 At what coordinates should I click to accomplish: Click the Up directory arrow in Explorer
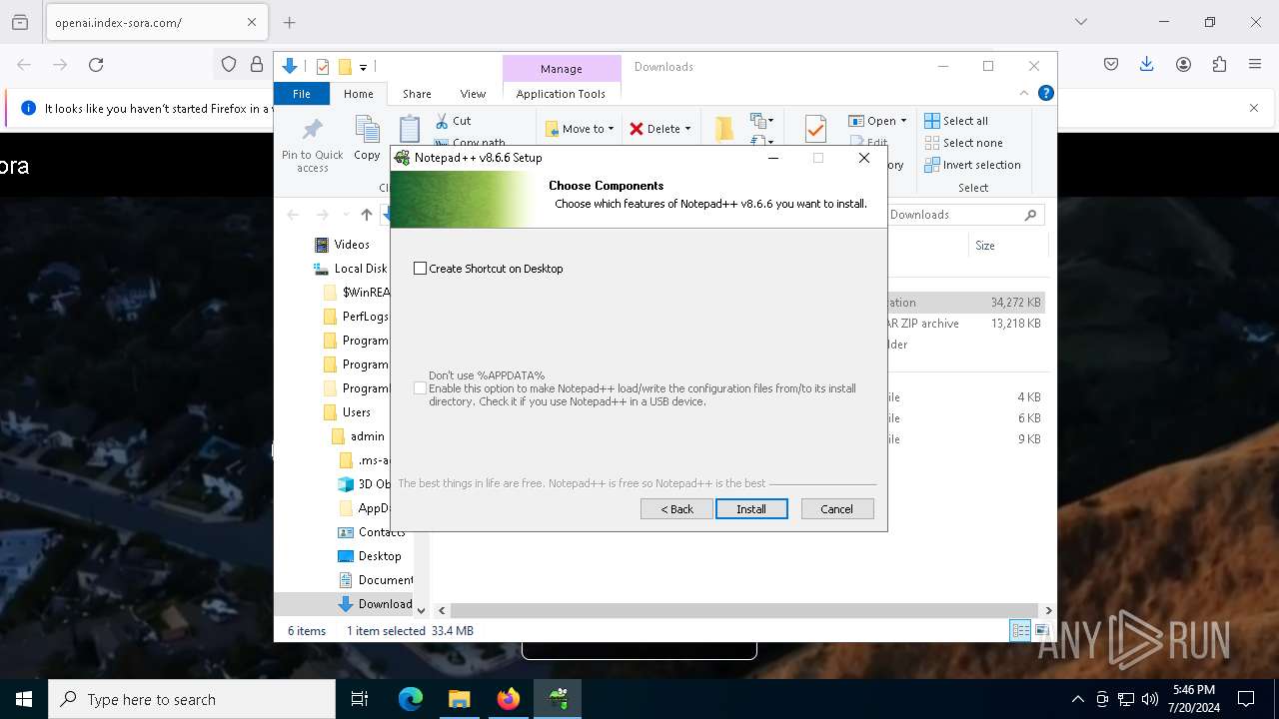point(367,215)
